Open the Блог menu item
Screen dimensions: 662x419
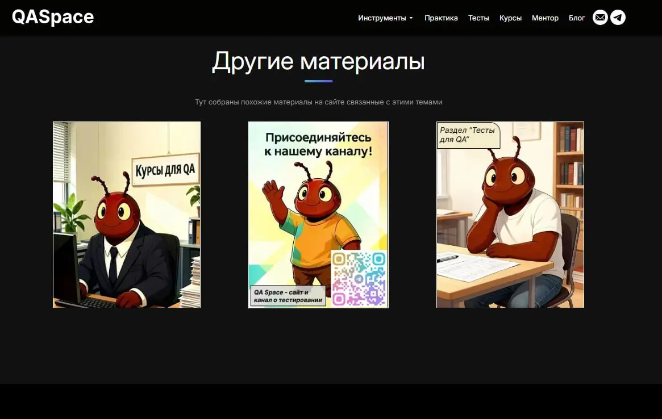[x=577, y=18]
